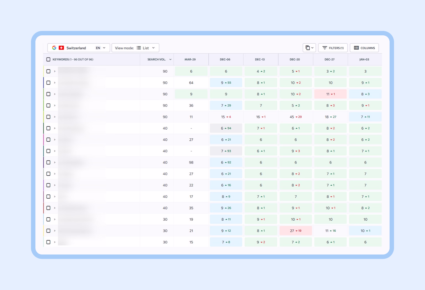This screenshot has height=290, width=425.
Task: Click the 6 ▲92 cell under DEC-06
Action: coord(226,162)
